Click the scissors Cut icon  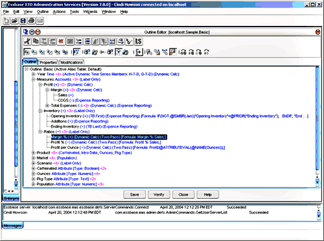[27, 41]
